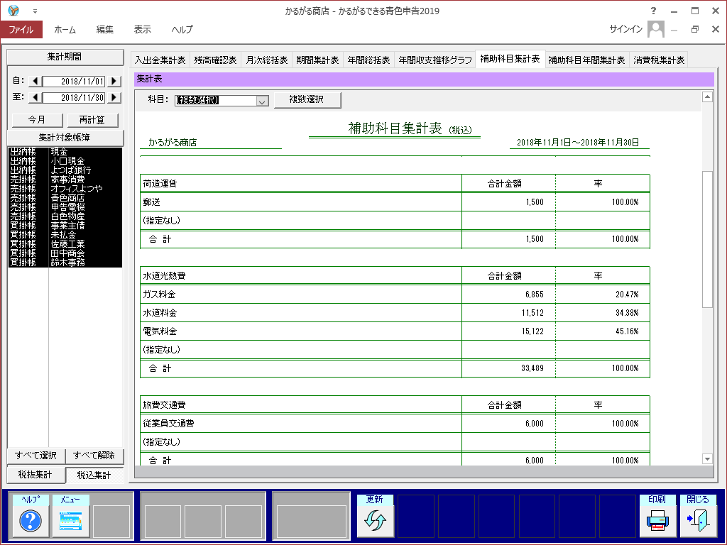Open the ホーム ribbon tab

[x=65, y=30]
